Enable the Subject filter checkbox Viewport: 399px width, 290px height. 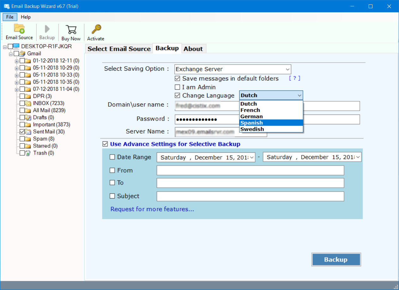[112, 196]
